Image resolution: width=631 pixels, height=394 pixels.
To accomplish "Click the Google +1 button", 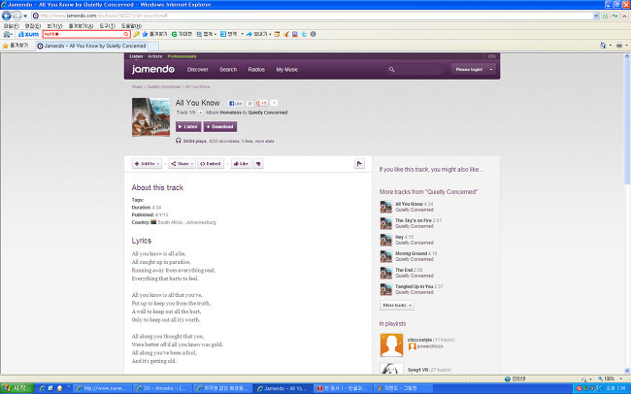I will (x=261, y=103).
